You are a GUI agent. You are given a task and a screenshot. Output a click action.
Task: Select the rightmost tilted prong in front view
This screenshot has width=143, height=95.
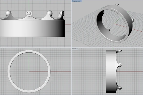pos(62,13)
